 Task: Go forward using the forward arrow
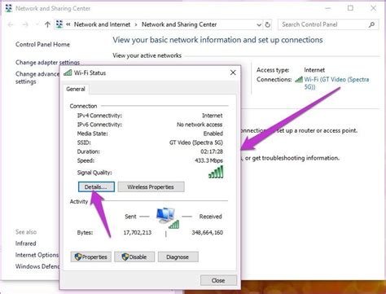point(25,24)
